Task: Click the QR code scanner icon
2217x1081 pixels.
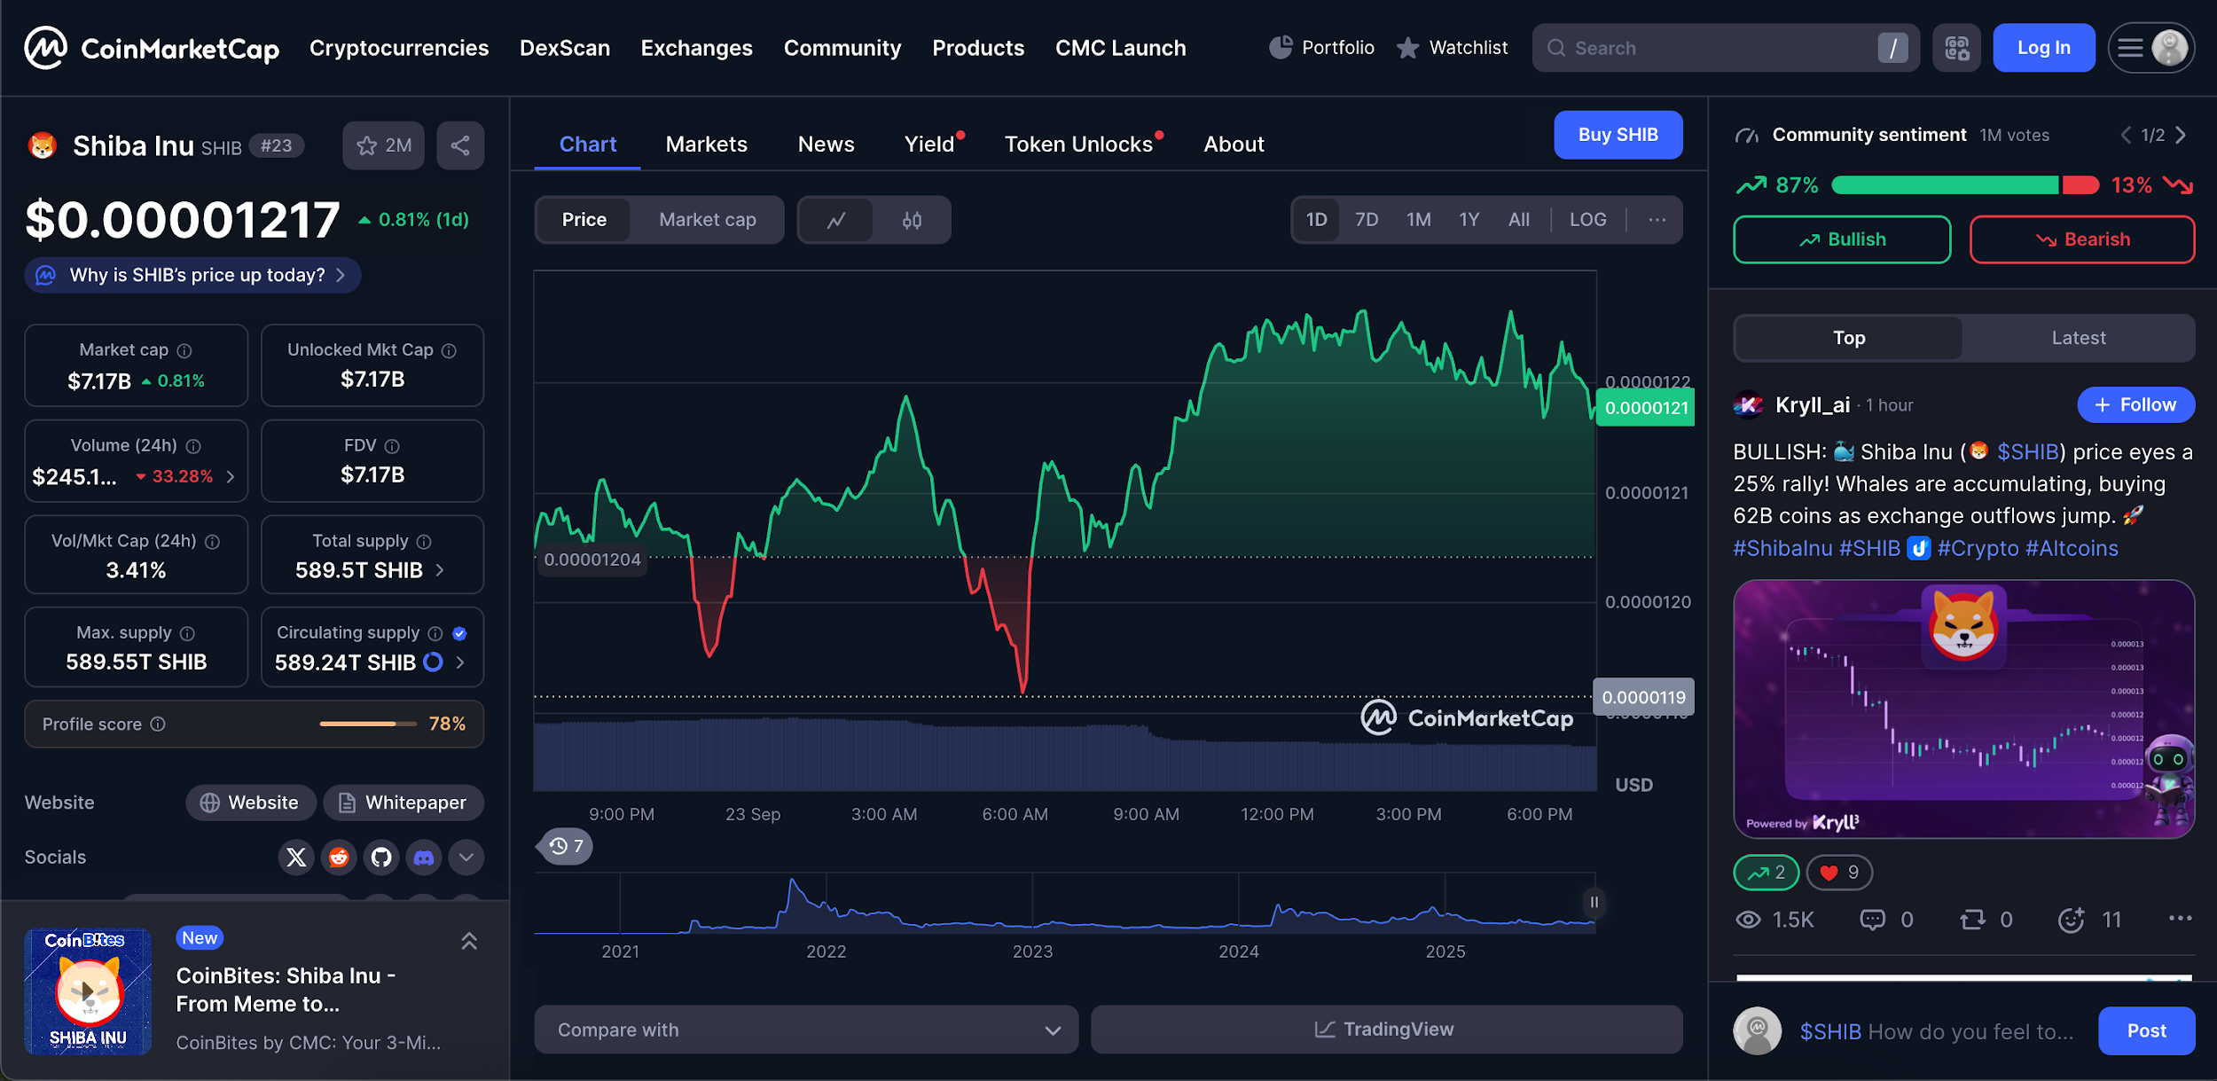Action: [1956, 48]
